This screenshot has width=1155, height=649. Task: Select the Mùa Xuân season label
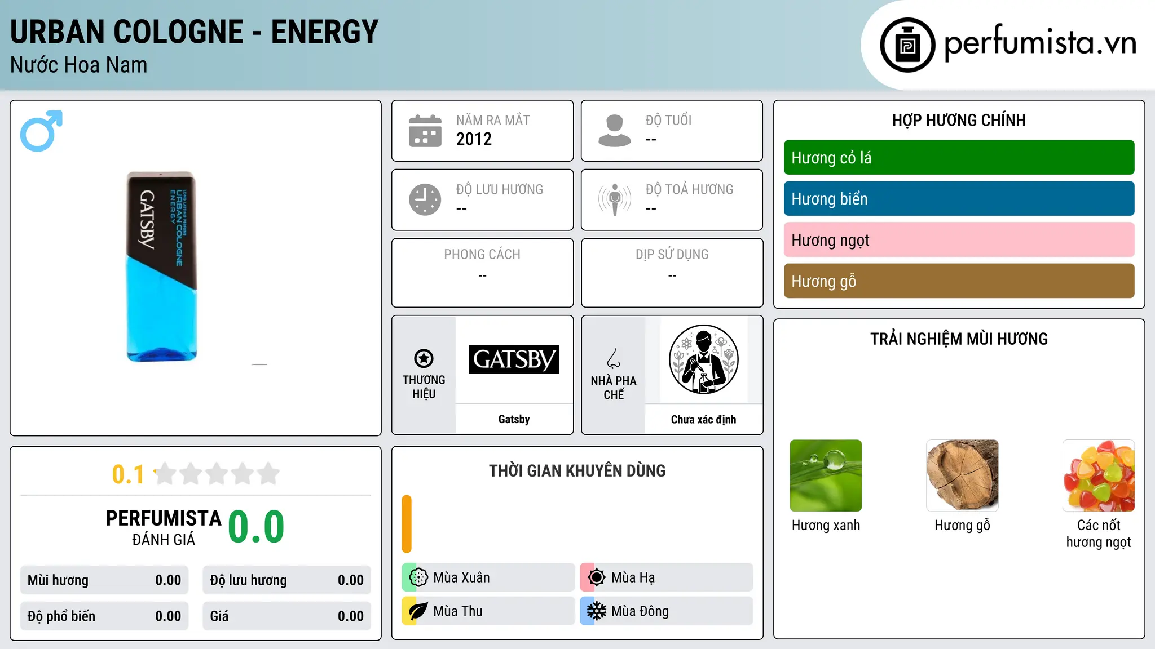point(461,577)
